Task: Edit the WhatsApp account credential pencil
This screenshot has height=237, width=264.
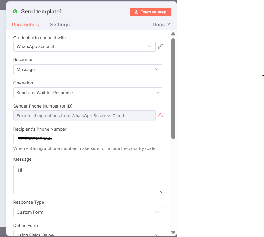Action: (x=160, y=46)
